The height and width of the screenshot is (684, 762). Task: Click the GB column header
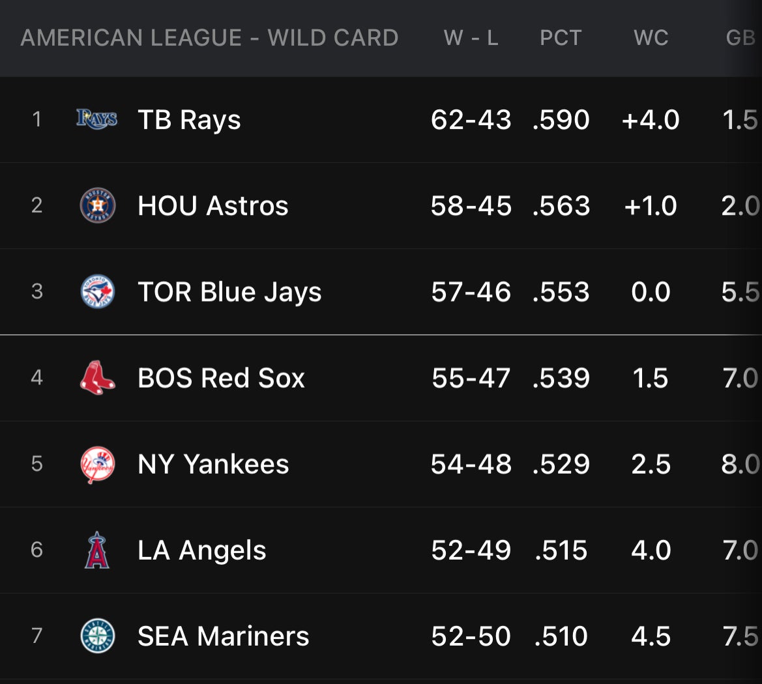click(x=740, y=38)
